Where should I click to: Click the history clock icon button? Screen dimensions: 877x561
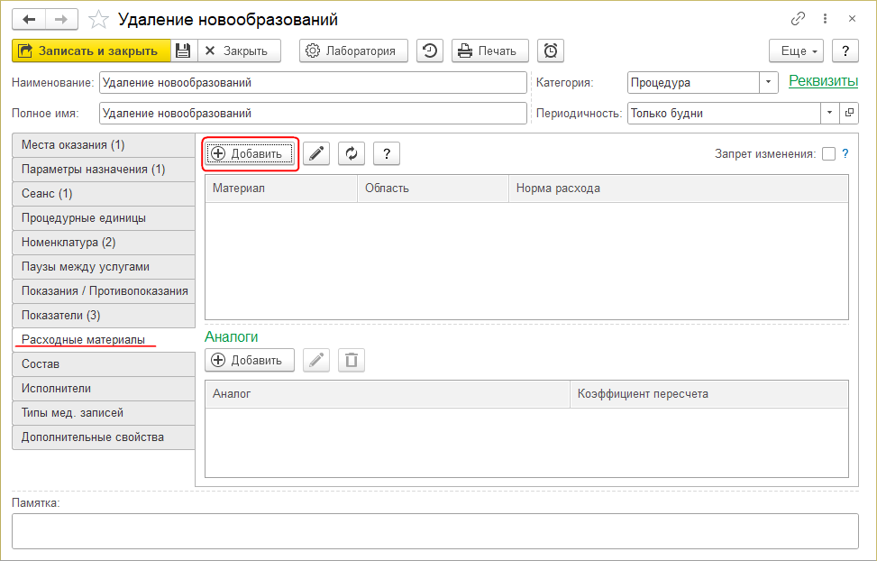point(430,51)
